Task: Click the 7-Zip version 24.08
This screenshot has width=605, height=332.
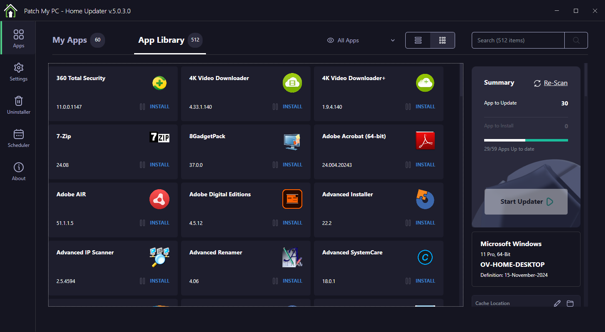Action: pos(63,165)
